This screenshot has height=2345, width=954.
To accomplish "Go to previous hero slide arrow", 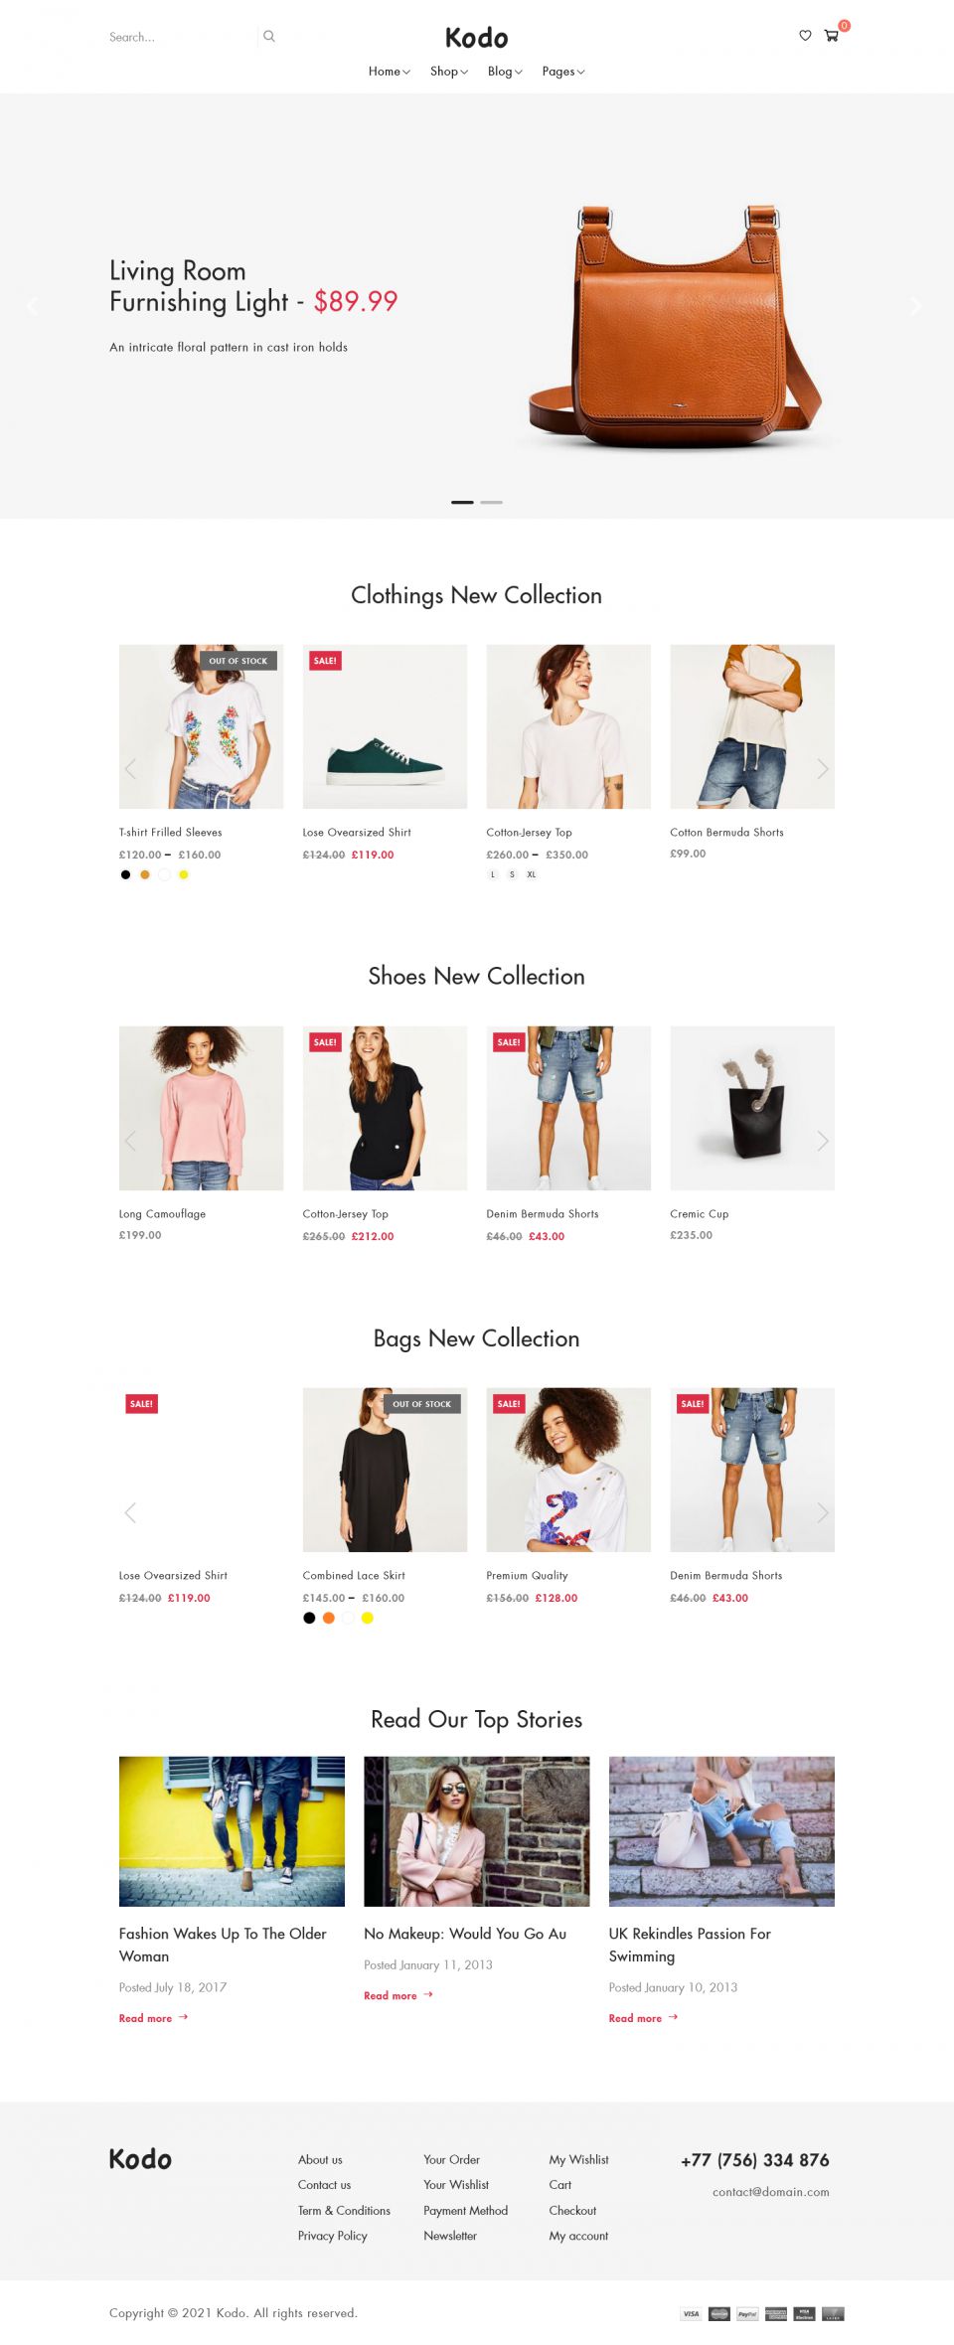I will coord(32,306).
